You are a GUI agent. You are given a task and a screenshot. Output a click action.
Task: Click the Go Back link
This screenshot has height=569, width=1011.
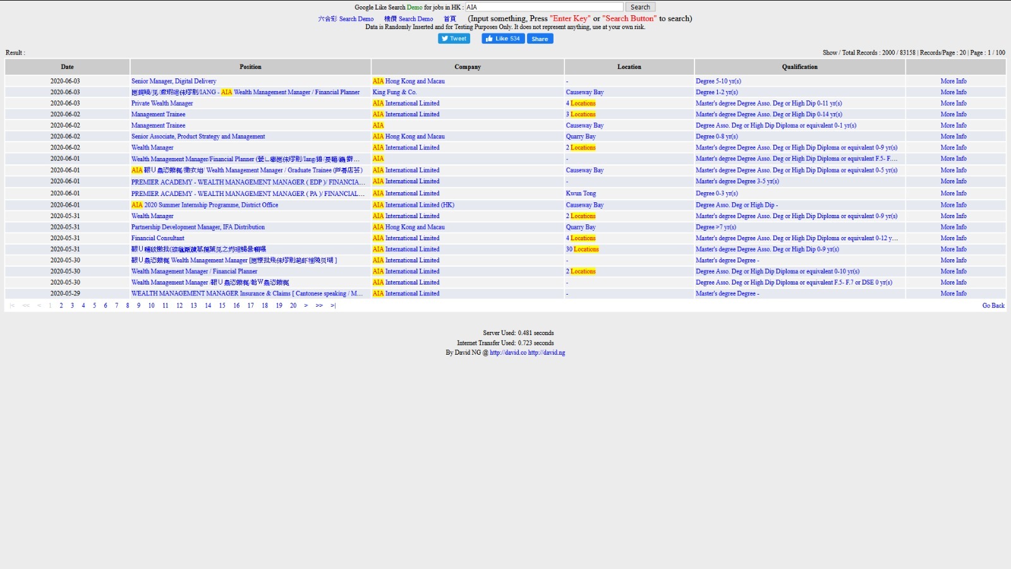(x=993, y=305)
